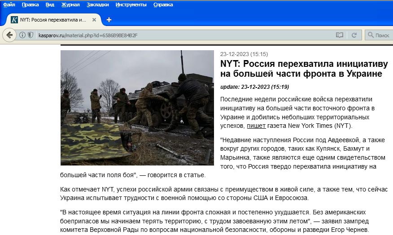Open the Инструменты menu

(x=131, y=4)
